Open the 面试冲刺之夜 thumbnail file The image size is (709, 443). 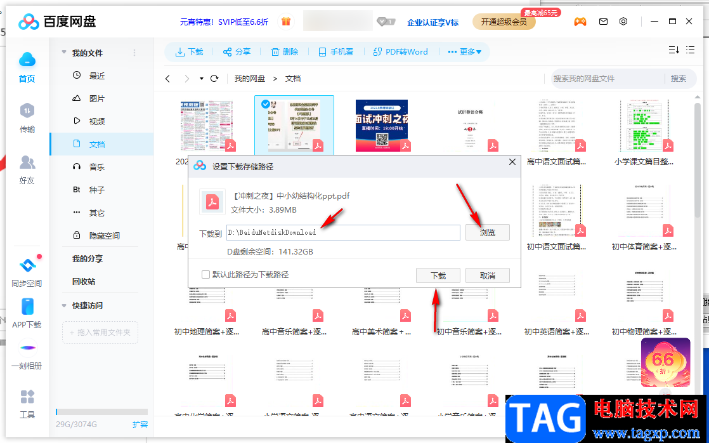[382, 125]
